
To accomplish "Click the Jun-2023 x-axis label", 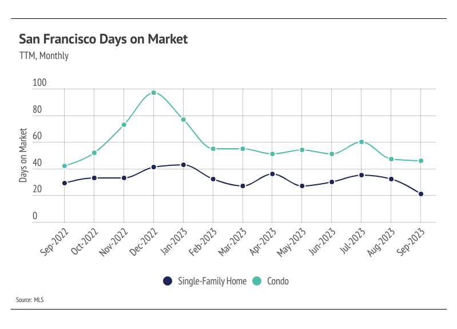I will click(x=323, y=241).
